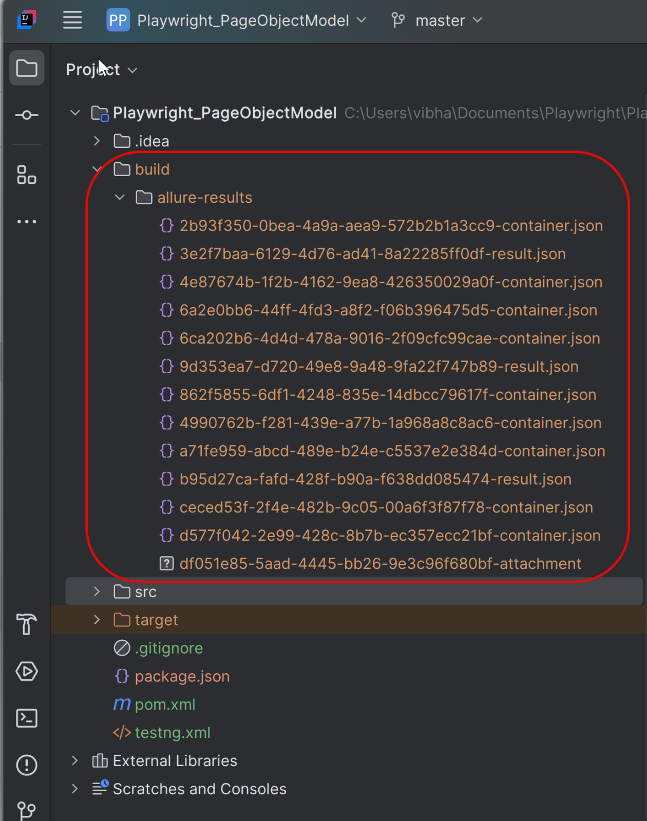
Task: Collapse the allure-results folder
Action: point(120,197)
